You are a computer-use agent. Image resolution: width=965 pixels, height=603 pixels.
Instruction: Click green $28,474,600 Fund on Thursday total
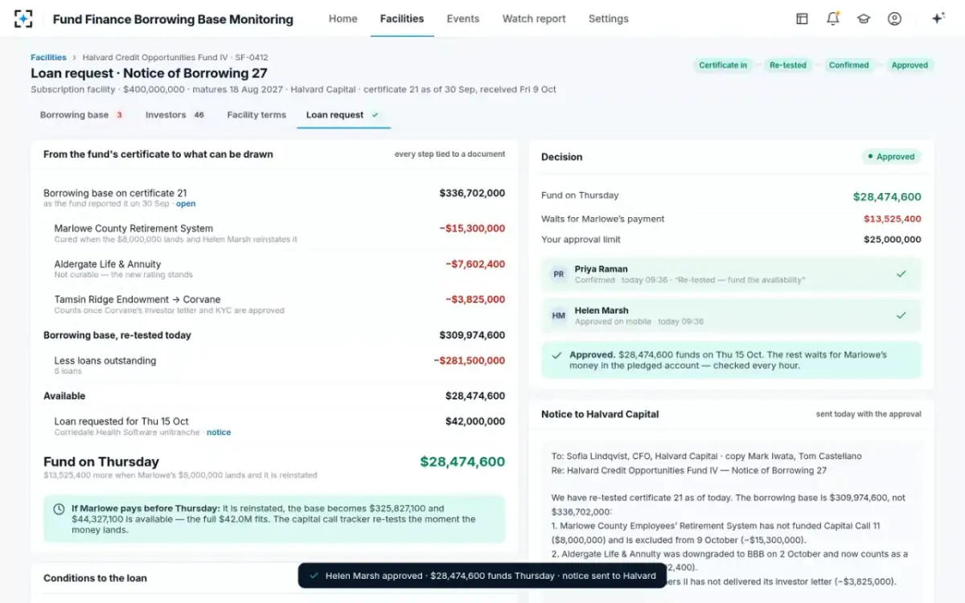tap(462, 461)
